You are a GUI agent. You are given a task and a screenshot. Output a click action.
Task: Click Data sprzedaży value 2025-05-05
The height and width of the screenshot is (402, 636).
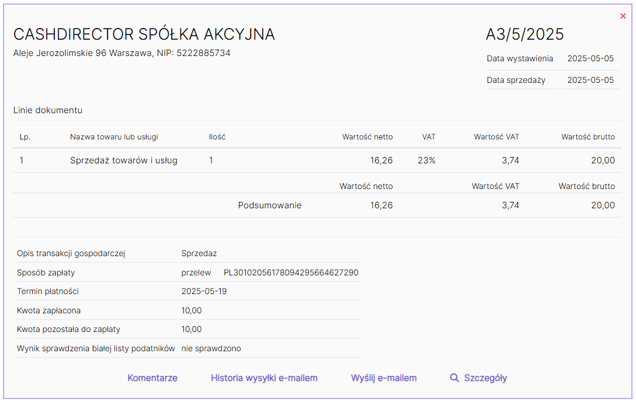coord(590,81)
